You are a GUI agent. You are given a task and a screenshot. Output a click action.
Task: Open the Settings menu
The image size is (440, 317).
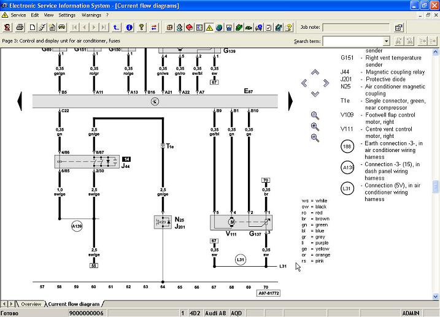point(67,14)
